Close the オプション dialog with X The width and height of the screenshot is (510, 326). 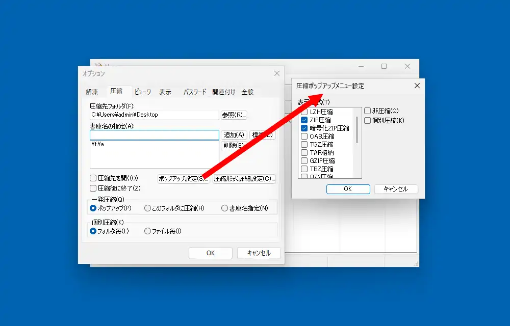click(277, 73)
